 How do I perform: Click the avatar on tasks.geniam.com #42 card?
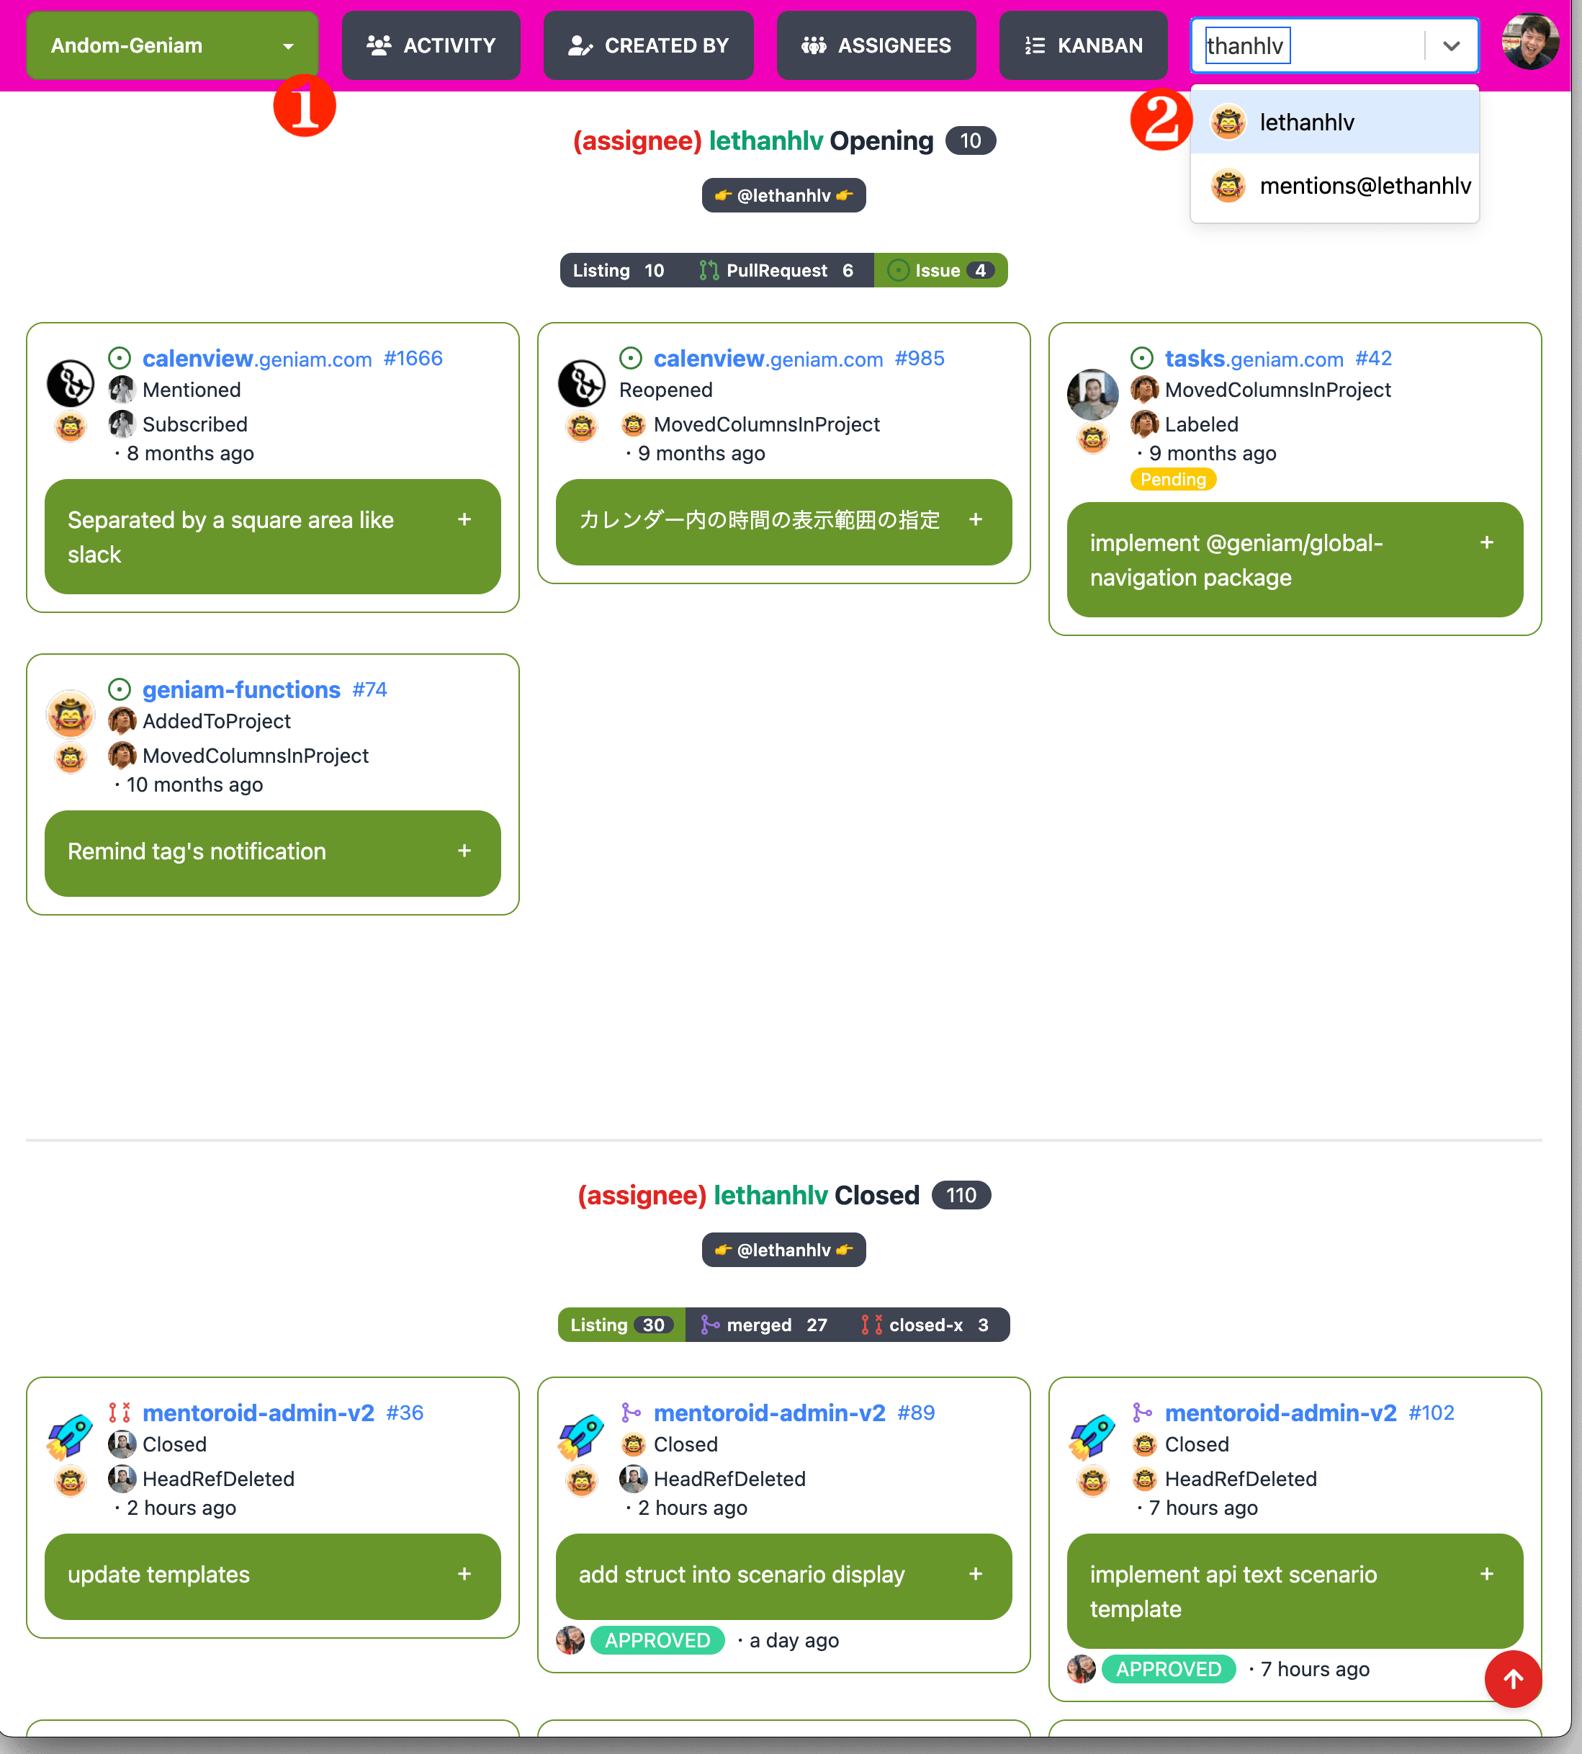1092,394
